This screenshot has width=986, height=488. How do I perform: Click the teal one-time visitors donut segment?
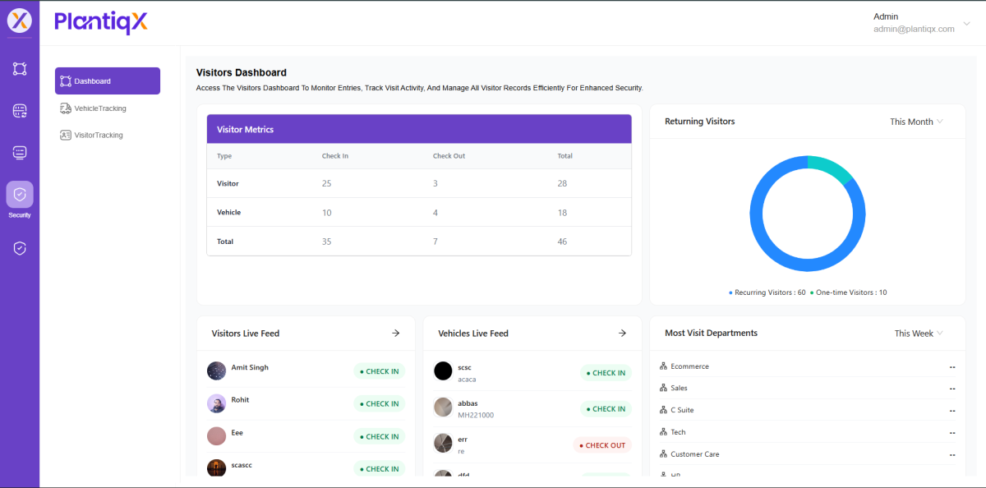832,168
